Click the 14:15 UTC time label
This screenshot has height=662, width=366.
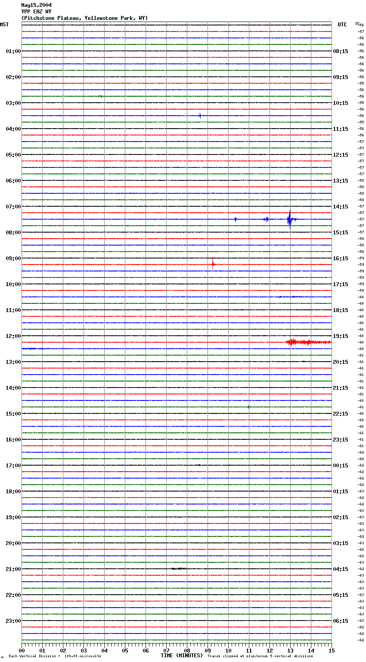coord(341,207)
